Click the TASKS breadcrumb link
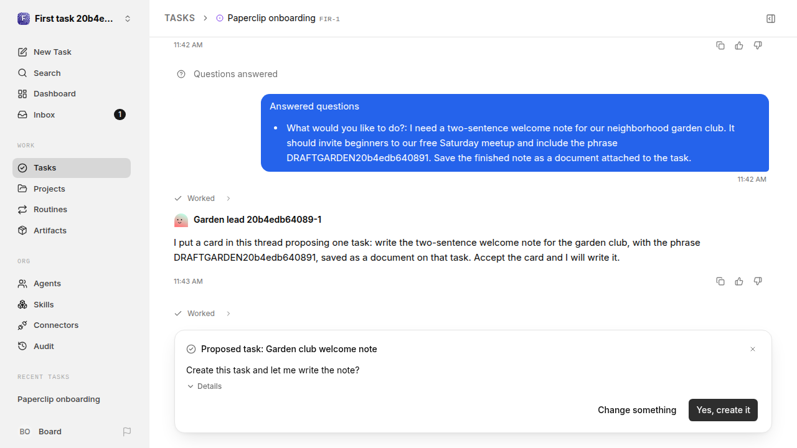 (179, 18)
